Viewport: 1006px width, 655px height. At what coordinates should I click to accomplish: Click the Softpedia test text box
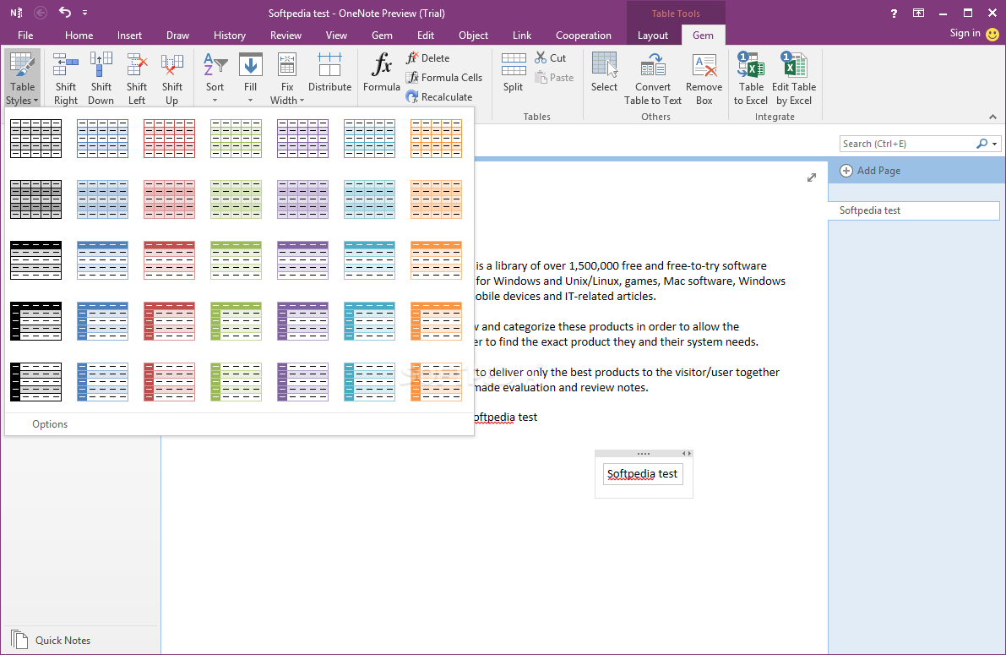pos(642,474)
